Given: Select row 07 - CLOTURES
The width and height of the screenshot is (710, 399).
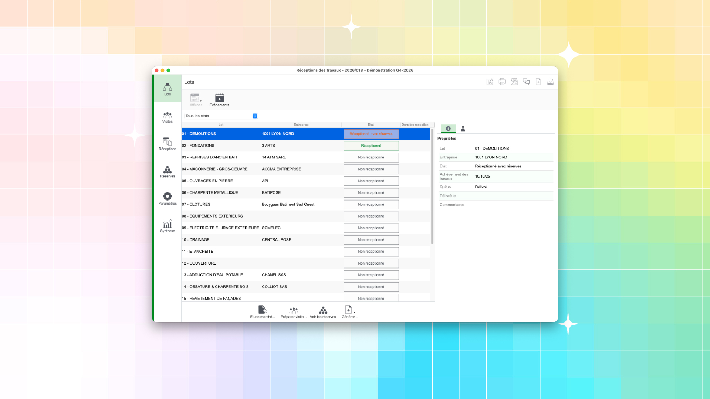Looking at the screenshot, I should (306, 205).
